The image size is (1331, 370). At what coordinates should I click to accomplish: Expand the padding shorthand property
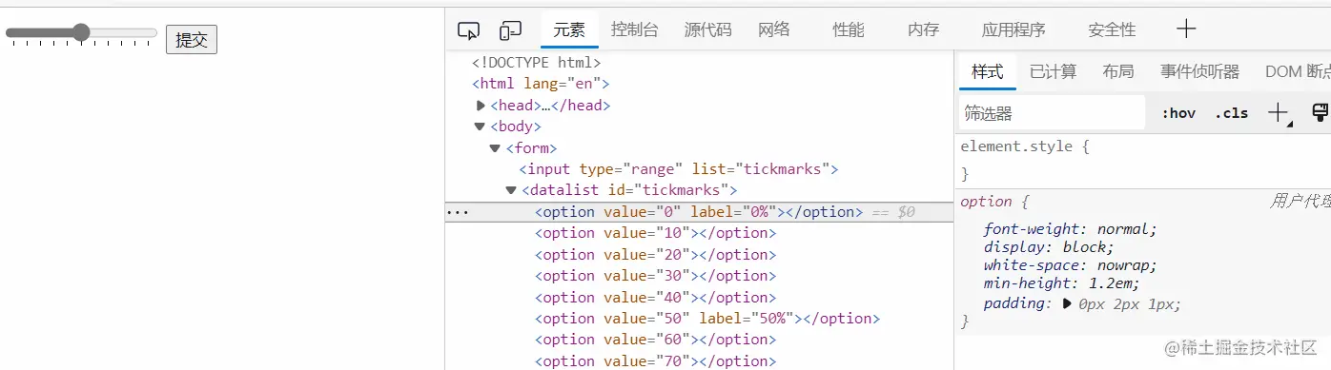pyautogui.click(x=1067, y=304)
